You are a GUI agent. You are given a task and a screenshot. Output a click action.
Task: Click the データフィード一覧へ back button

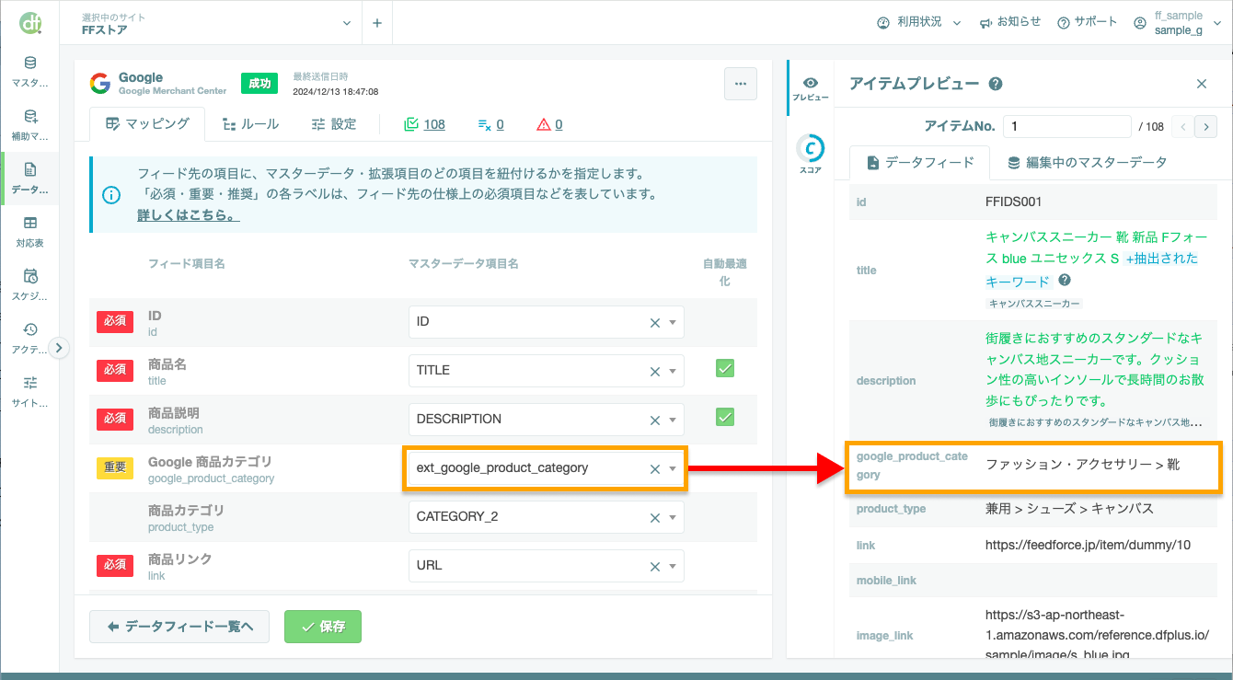point(179,627)
